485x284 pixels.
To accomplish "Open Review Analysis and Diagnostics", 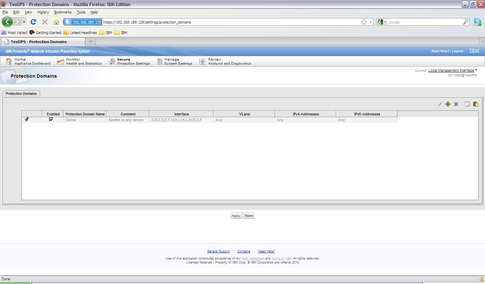I will [225, 61].
